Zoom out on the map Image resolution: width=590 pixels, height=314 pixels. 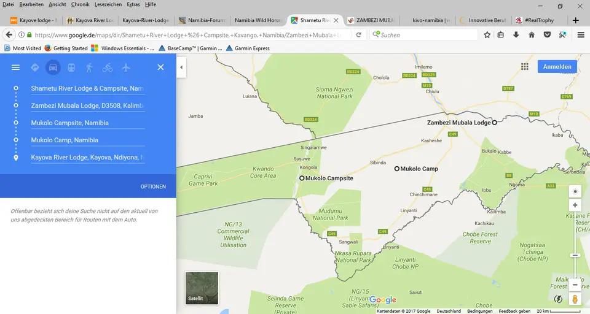tap(575, 285)
